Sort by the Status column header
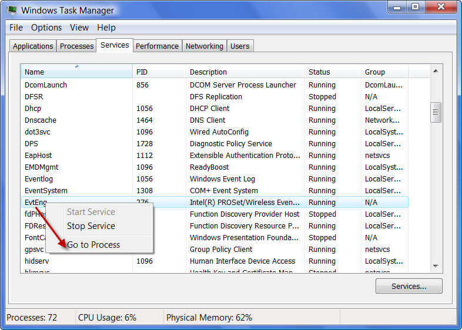Viewport: 462px width, 330px height. tap(333, 72)
